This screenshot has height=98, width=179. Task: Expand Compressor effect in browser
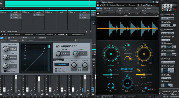coord(160,66)
